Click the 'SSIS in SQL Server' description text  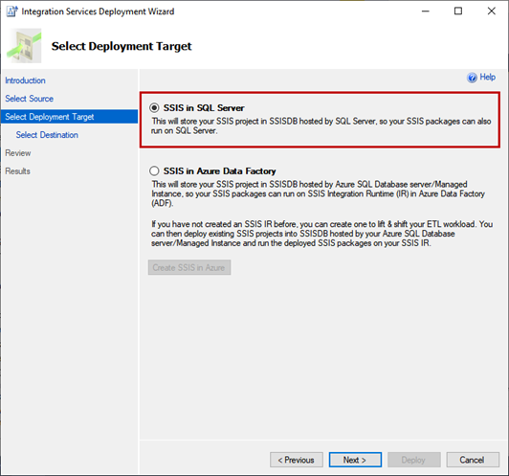[321, 126]
